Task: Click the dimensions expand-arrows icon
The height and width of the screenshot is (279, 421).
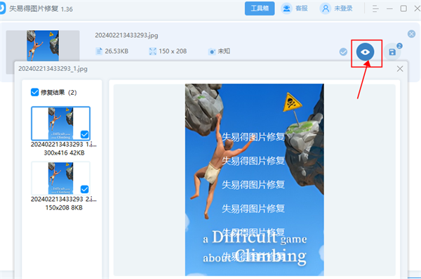Action: pyautogui.click(x=152, y=51)
